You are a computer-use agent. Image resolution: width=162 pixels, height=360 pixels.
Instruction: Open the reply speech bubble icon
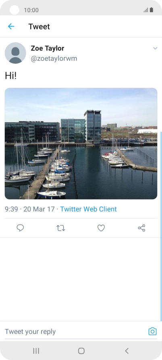point(20,228)
